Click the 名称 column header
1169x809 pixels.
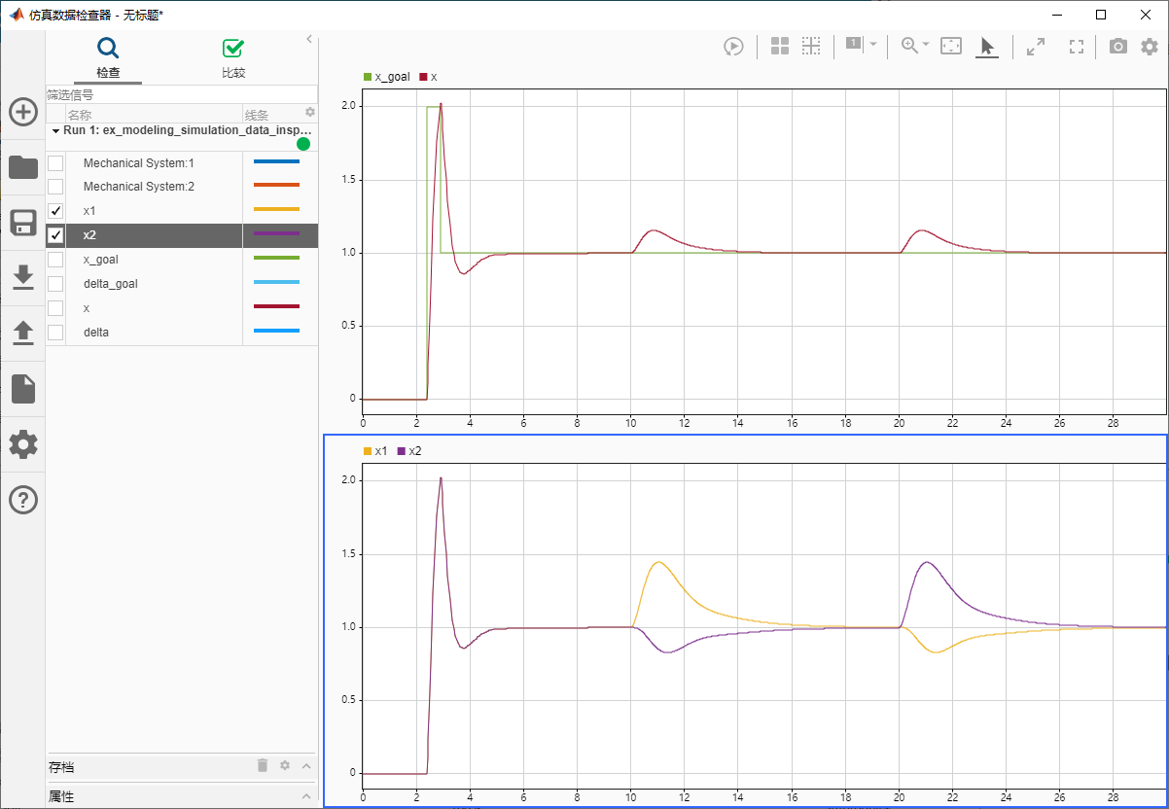(80, 114)
